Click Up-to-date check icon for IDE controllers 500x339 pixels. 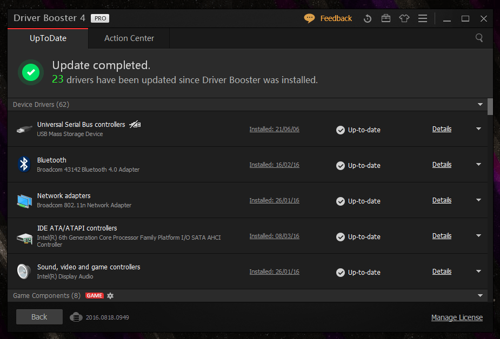pyautogui.click(x=341, y=237)
